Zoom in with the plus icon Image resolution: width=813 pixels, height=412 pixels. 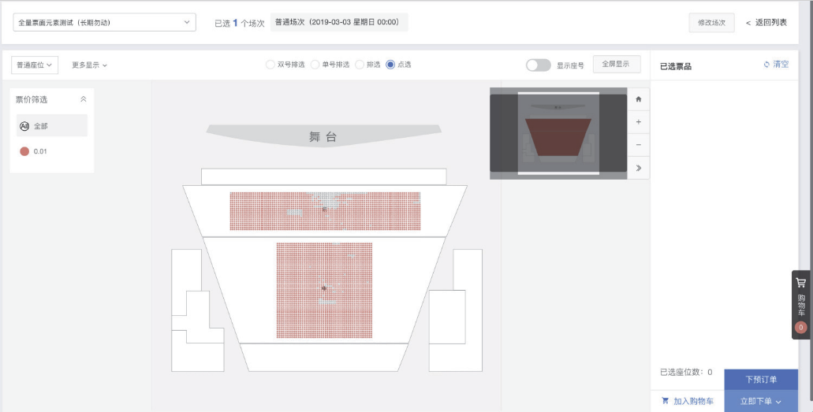click(x=638, y=122)
